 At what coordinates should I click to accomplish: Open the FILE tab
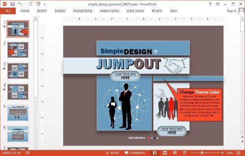8,11
